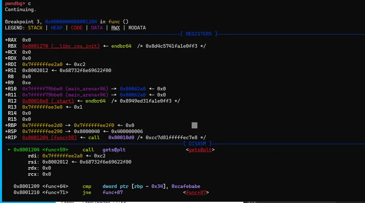The image size is (365, 203).
Task: Click the STACK label in the legend
Action: pos(35,28)
